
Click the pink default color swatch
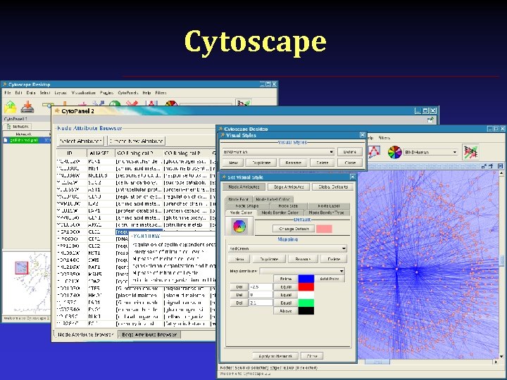point(324,229)
